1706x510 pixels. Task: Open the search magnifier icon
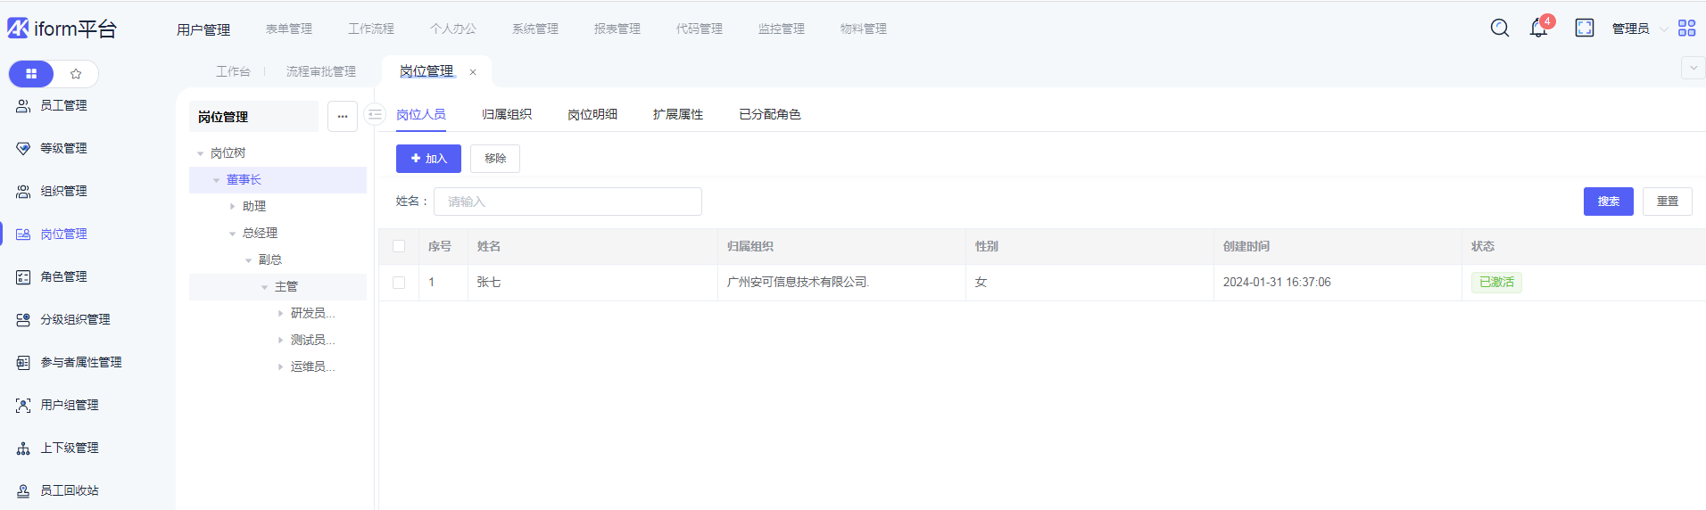pos(1500,29)
